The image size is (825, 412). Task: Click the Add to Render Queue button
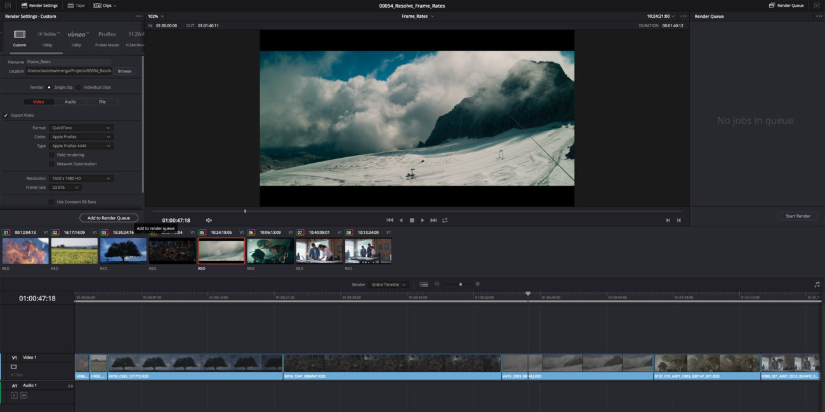point(108,217)
